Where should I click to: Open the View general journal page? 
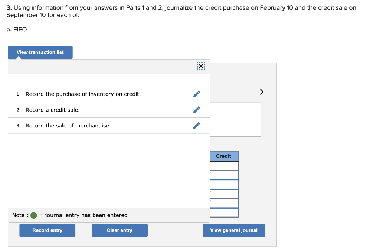pos(234,230)
